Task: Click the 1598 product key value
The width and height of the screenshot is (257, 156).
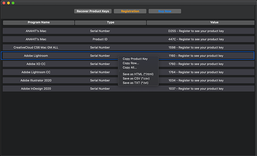Action: 196,48
